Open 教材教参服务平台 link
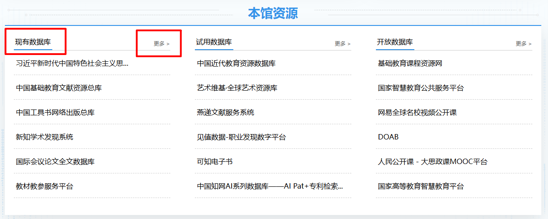Viewport: 548px width, 219px height. [44, 186]
